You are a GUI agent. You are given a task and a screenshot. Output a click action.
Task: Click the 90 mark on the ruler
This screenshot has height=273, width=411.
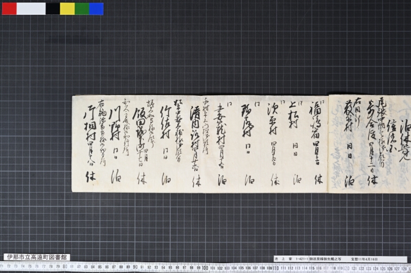click(x=135, y=267)
